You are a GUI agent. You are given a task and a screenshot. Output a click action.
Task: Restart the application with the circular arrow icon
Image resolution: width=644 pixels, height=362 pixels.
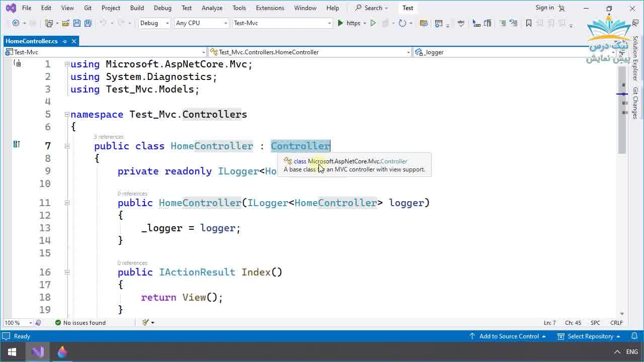pos(402,23)
